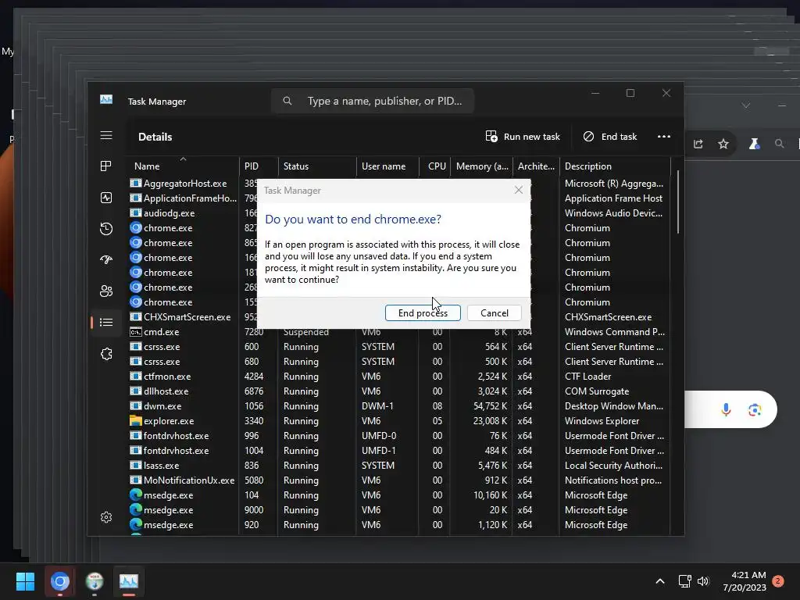Viewport: 800px width, 600px height.
Task: Click the Windows Explorer description cell
Action: pos(602,421)
